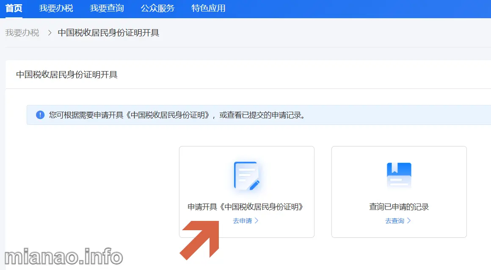Viewport: 491px width, 270px height.
Task: Open the 我要查询 menu item
Action: [x=107, y=8]
